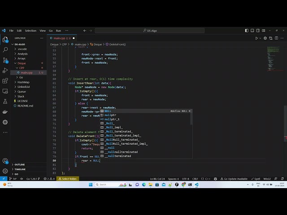This screenshot has height=215, width=287.
Task: Open the Source Control view
Action: click(x=5, y=60)
